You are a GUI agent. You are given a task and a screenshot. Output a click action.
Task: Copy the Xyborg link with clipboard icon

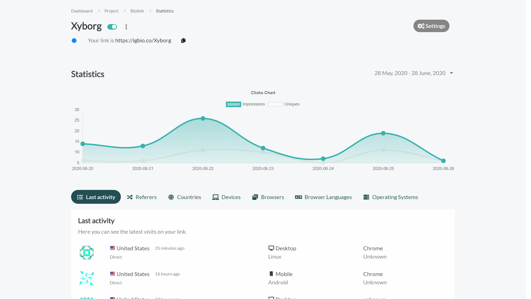(183, 40)
